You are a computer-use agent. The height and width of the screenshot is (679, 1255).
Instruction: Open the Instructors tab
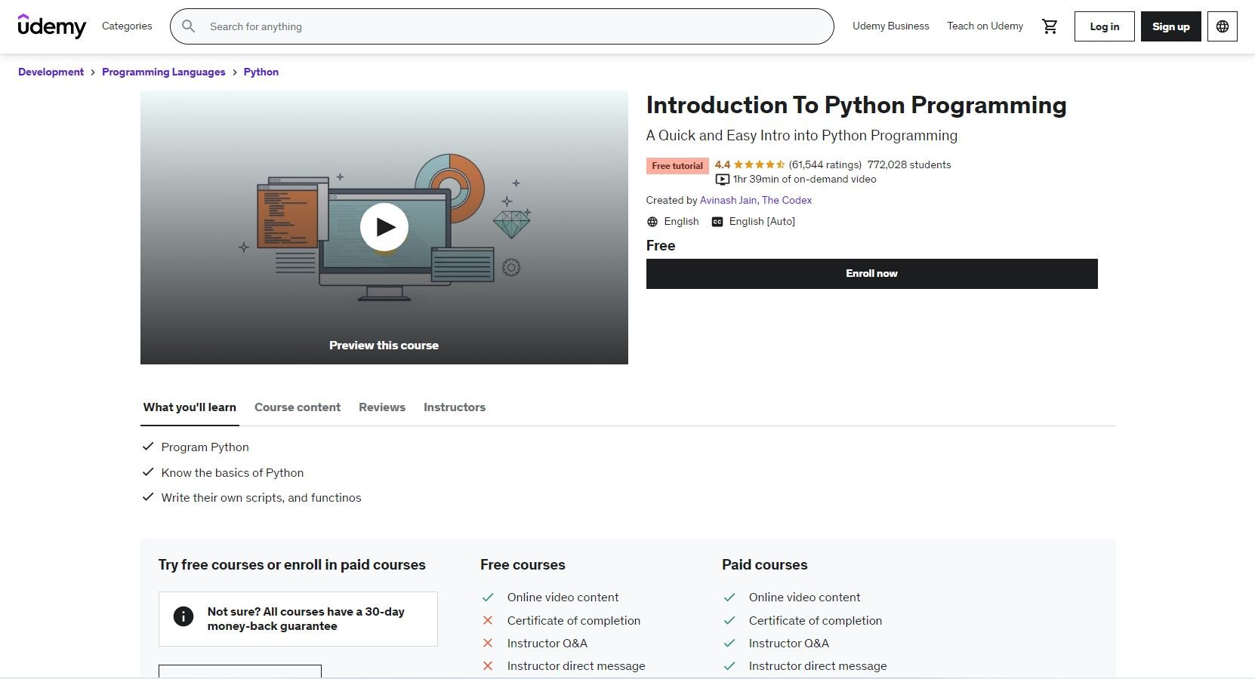(454, 407)
